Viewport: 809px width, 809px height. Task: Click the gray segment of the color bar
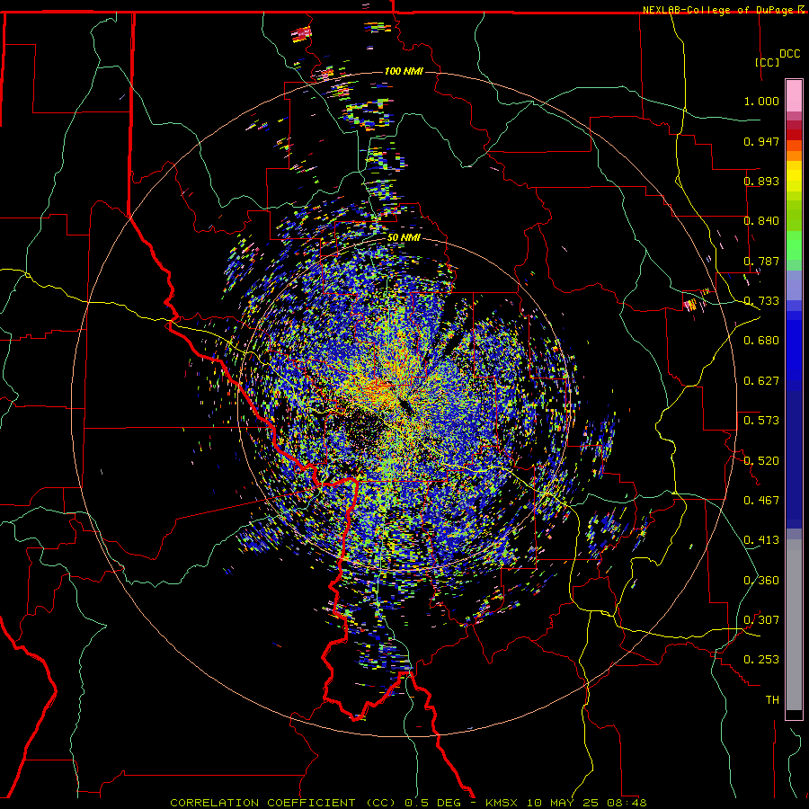[x=794, y=625]
